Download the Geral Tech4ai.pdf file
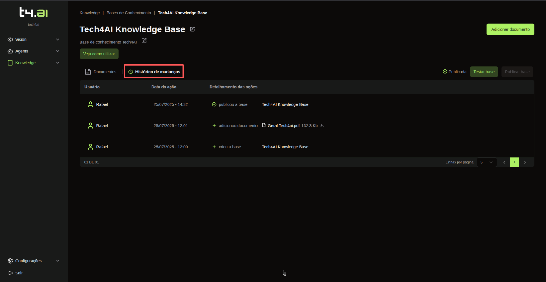 pos(321,126)
